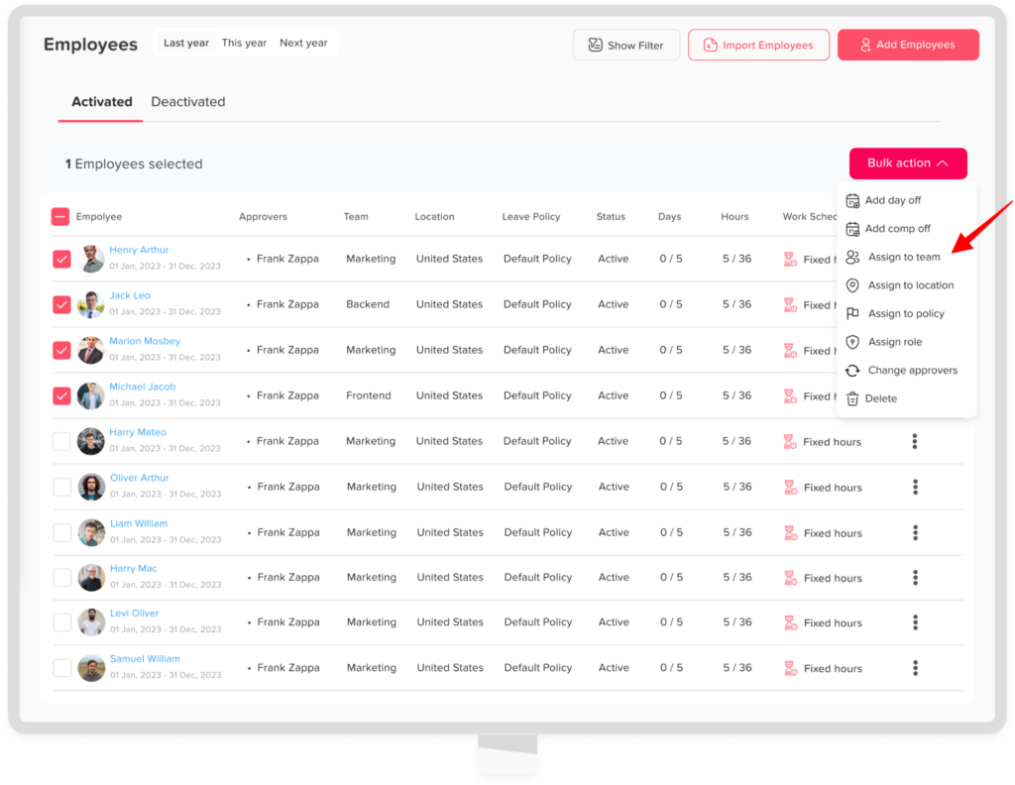Choose Assign to team from menu
This screenshot has height=785, width=1015.
click(x=903, y=258)
